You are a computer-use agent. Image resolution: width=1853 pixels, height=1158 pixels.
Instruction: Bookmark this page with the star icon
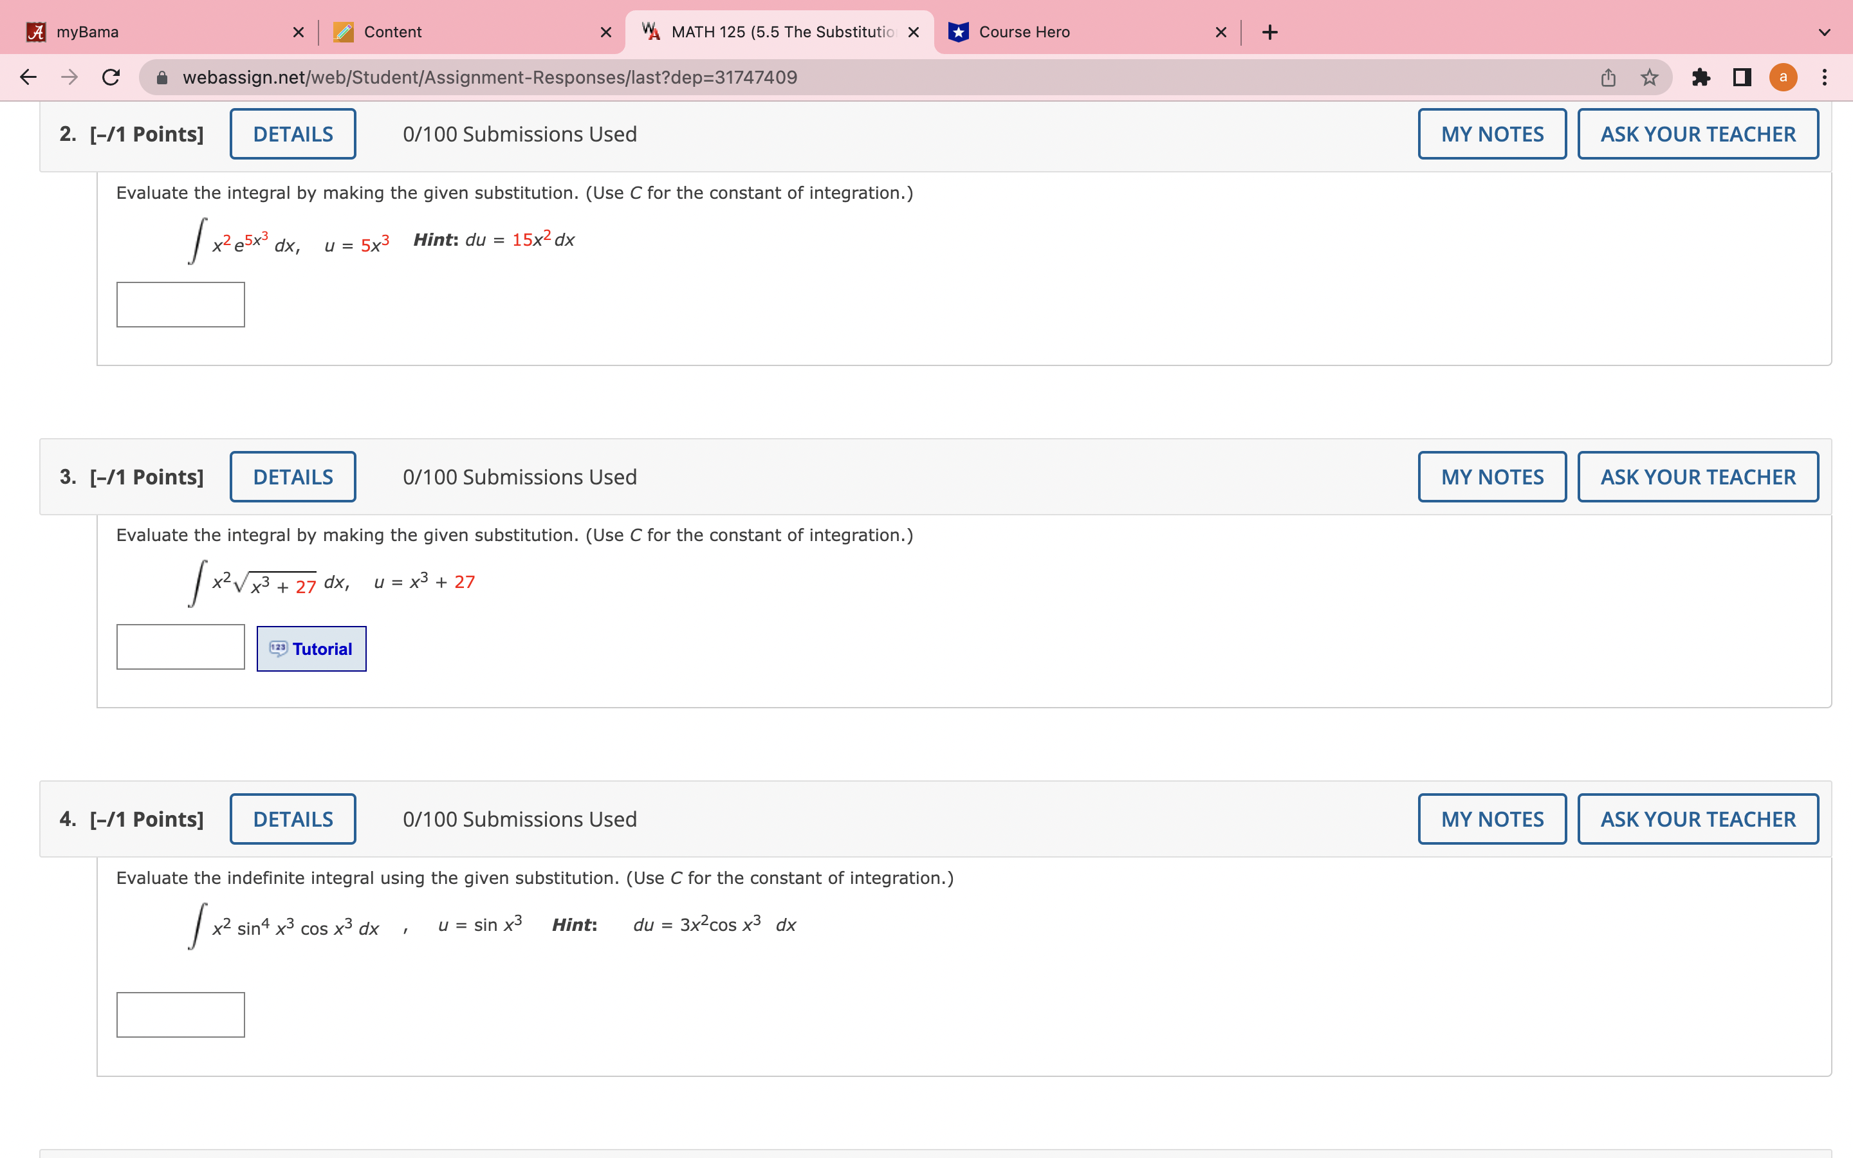coord(1649,77)
